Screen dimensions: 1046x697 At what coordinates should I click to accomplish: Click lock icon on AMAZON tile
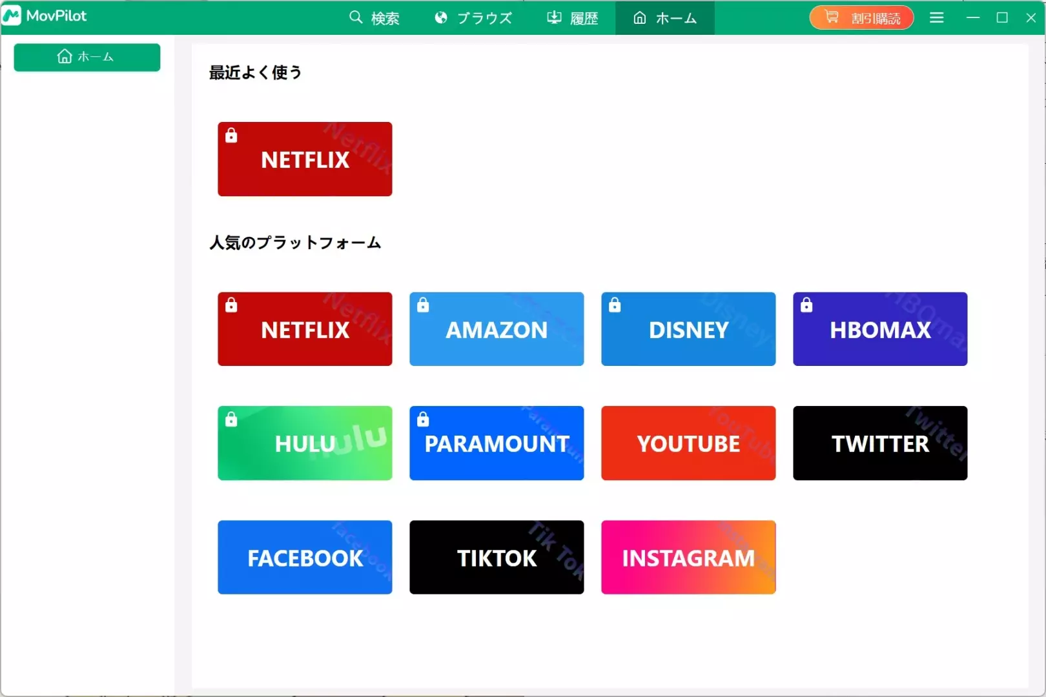point(423,305)
